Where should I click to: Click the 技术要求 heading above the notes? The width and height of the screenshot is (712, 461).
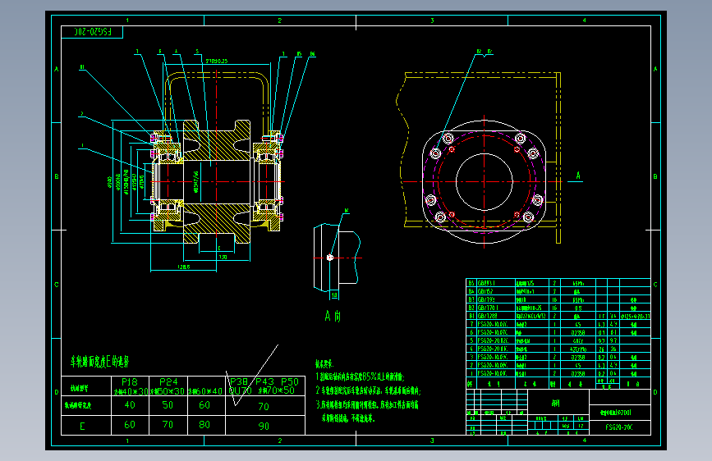click(x=324, y=363)
